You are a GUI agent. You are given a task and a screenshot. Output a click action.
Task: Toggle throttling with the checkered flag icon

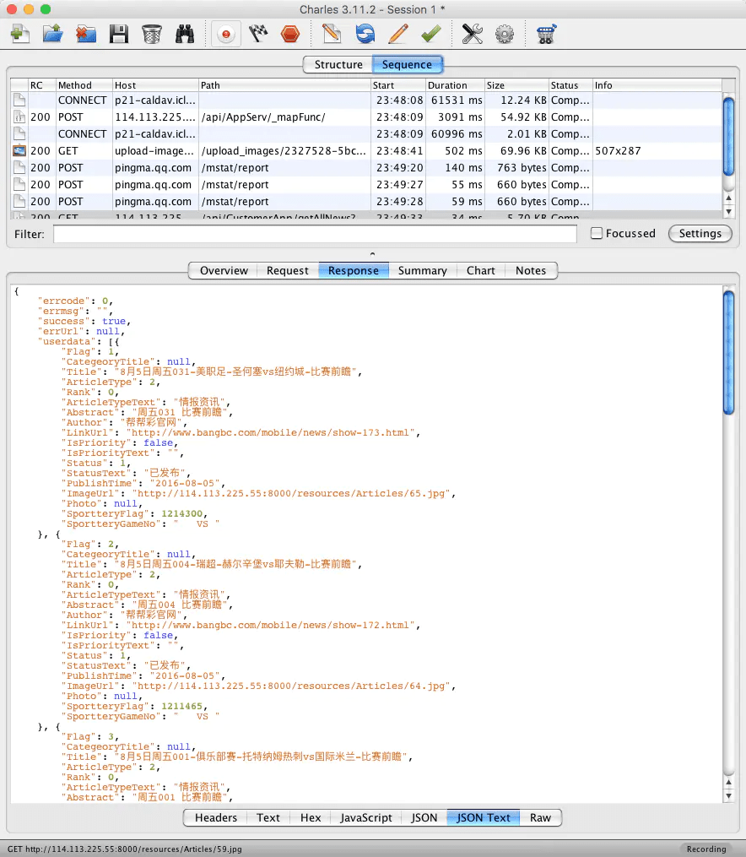(257, 34)
